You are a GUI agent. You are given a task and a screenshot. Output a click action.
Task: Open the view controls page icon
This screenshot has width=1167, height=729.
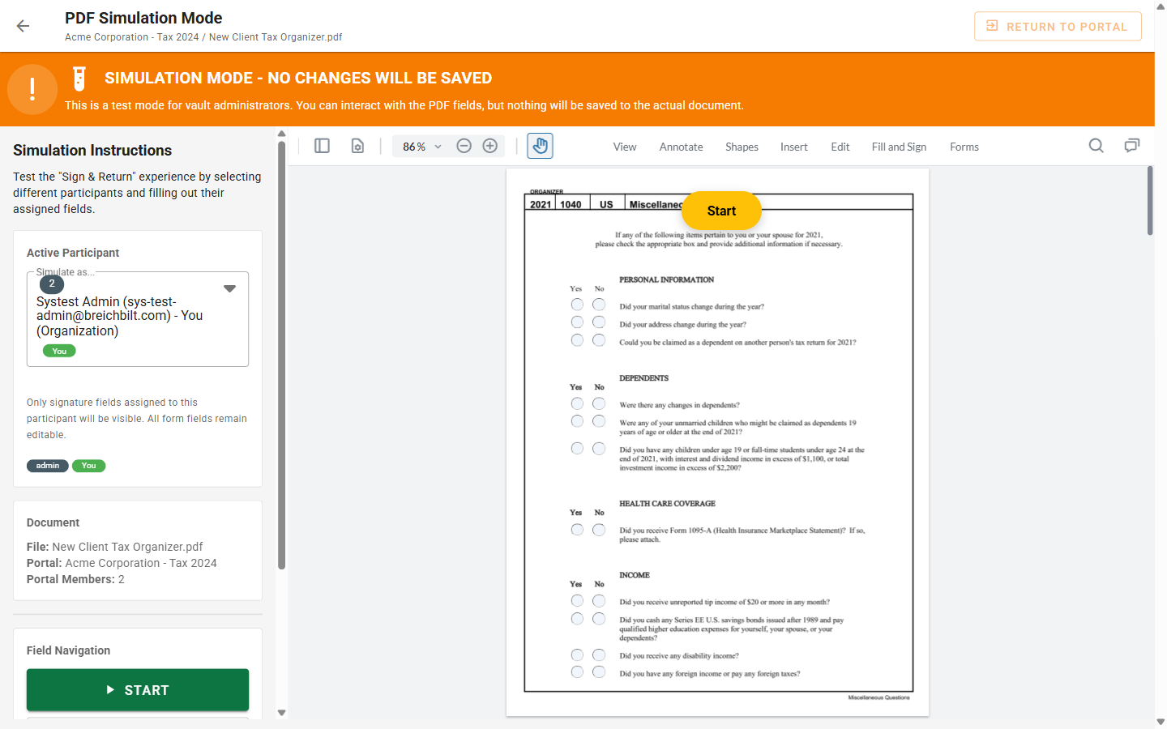click(x=357, y=146)
